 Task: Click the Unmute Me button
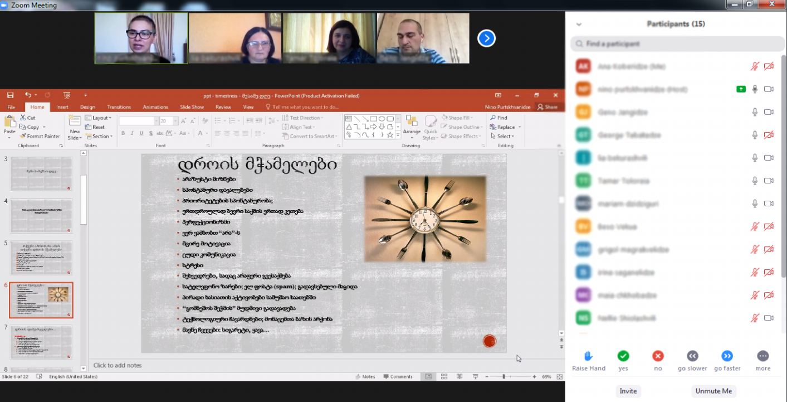(x=713, y=391)
